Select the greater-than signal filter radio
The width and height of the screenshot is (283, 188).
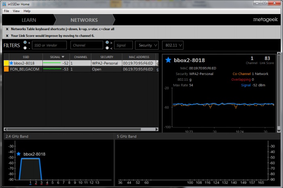(107, 42)
